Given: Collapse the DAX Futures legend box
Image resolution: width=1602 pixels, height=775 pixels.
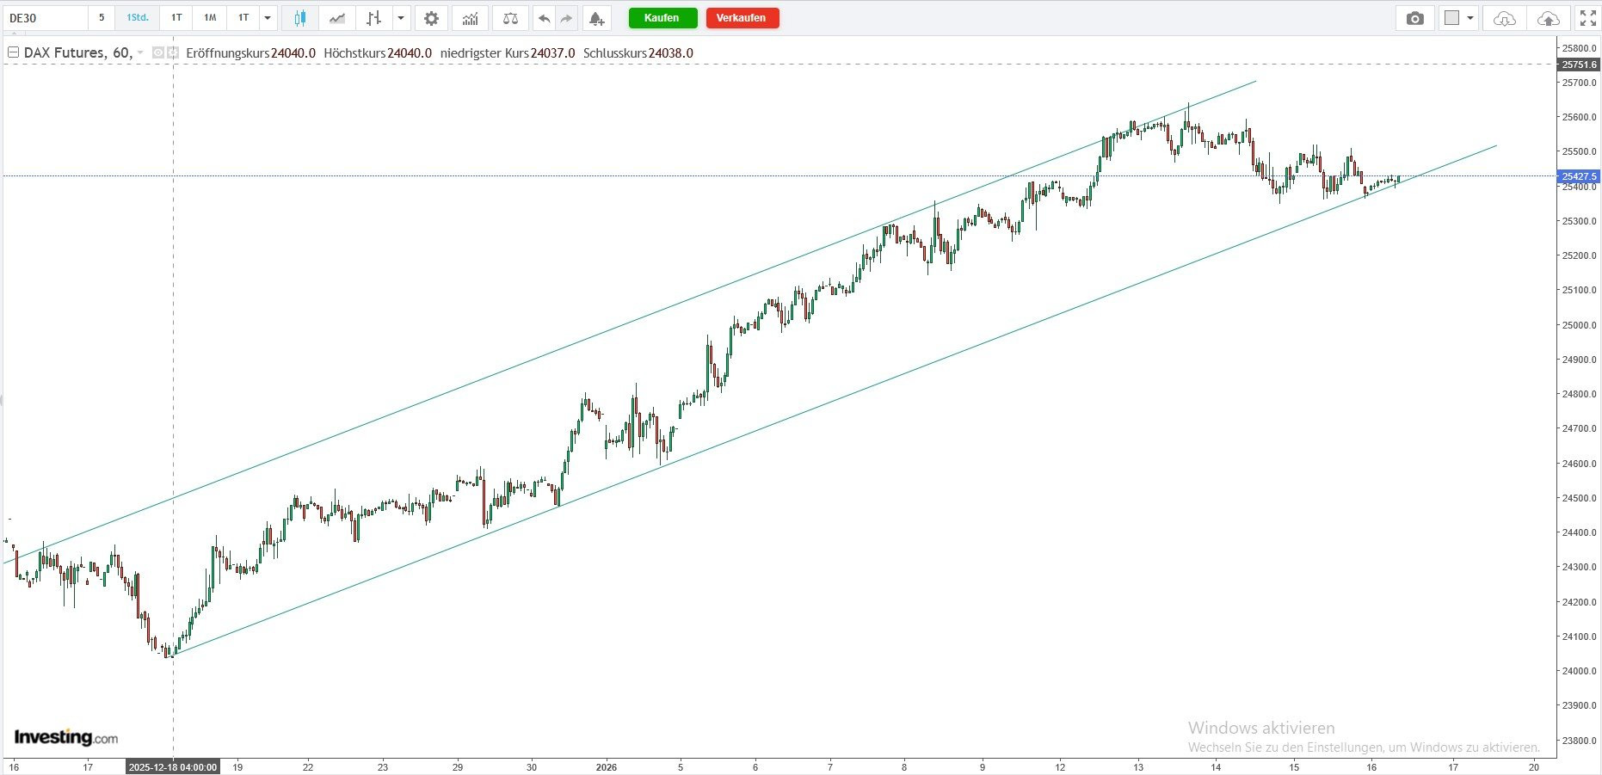Looking at the screenshot, I should (x=13, y=53).
